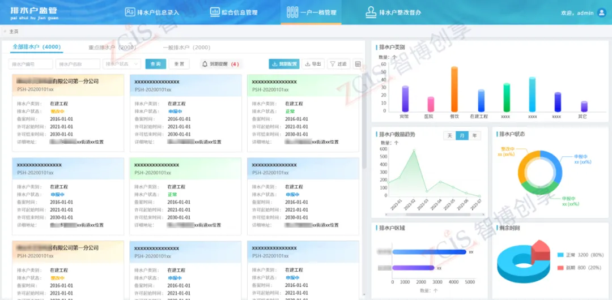612x300 pixels.
Task: Expand the 排水户状态 dropdown
Action: pos(121,64)
